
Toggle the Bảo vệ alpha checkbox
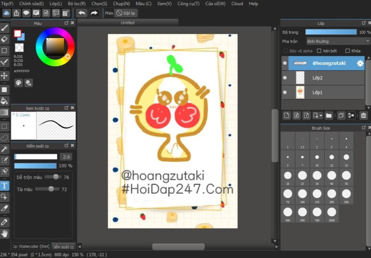coord(285,51)
